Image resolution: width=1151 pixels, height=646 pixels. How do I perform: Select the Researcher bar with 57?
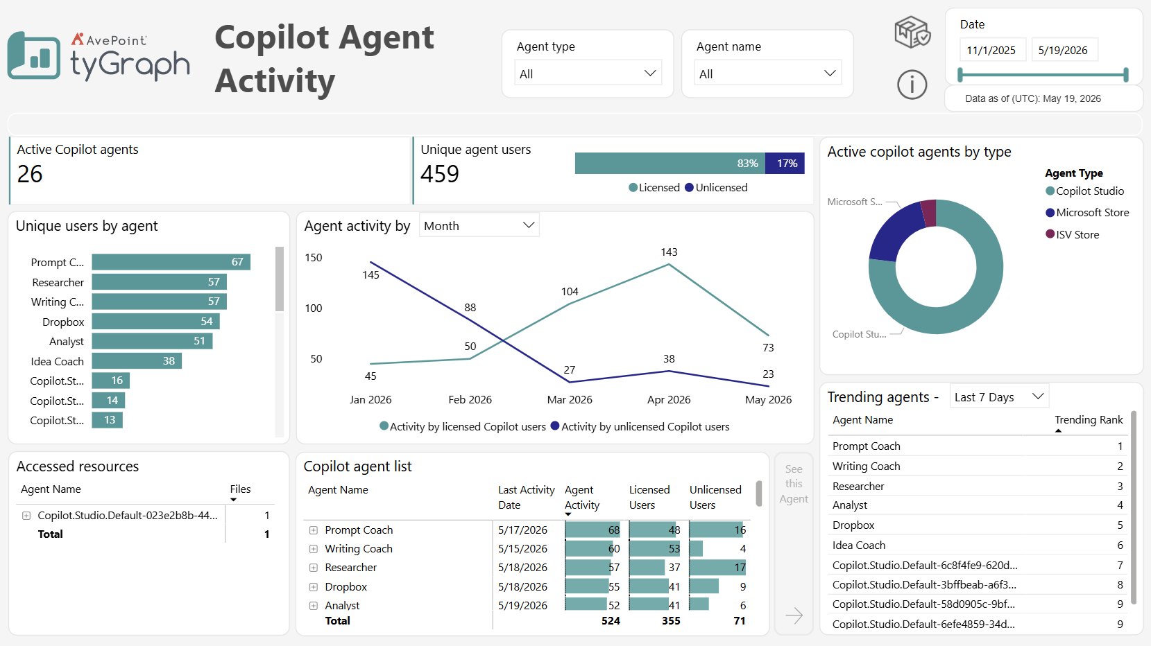click(159, 282)
